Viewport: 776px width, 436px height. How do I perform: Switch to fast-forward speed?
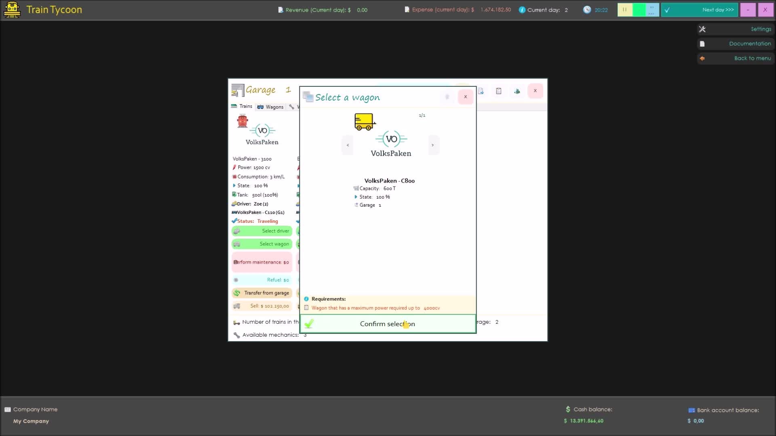pyautogui.click(x=652, y=10)
